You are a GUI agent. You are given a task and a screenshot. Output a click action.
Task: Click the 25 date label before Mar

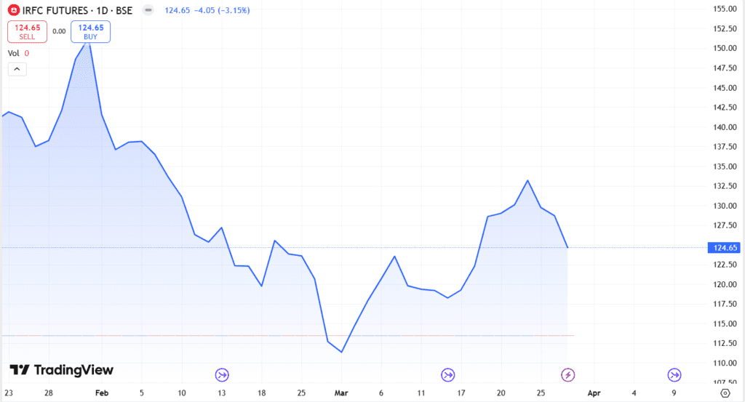(301, 393)
